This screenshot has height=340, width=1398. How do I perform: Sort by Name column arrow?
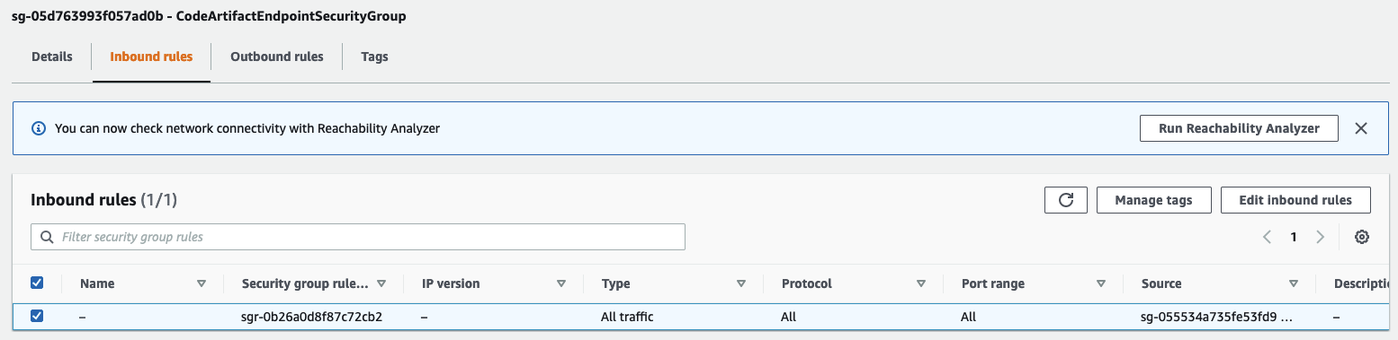coord(201,283)
